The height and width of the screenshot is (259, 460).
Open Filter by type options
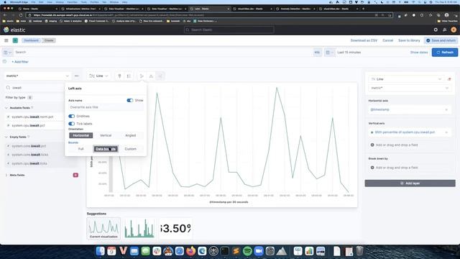tap(19, 98)
